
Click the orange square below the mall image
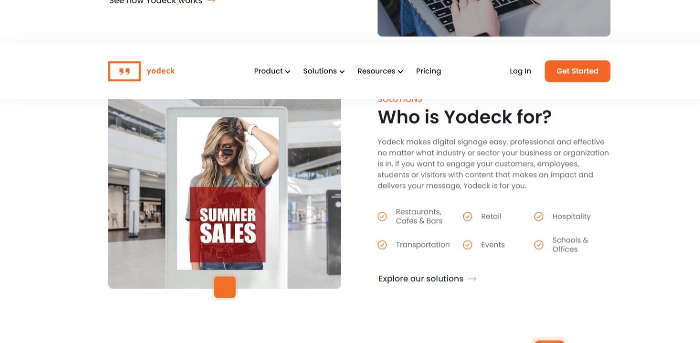(x=225, y=287)
